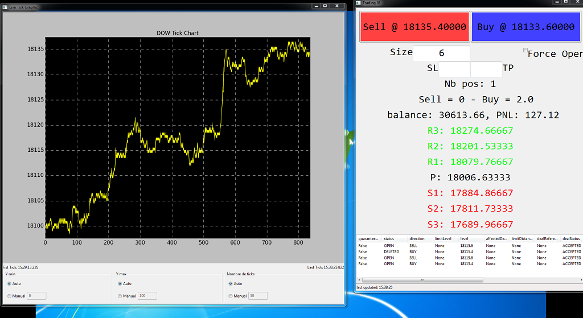583x318 pixels.
Task: Click the TP take-profit input field
Action: [x=486, y=69]
